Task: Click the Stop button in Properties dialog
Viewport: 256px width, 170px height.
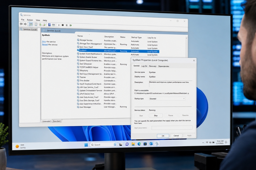Action: coord(156,116)
